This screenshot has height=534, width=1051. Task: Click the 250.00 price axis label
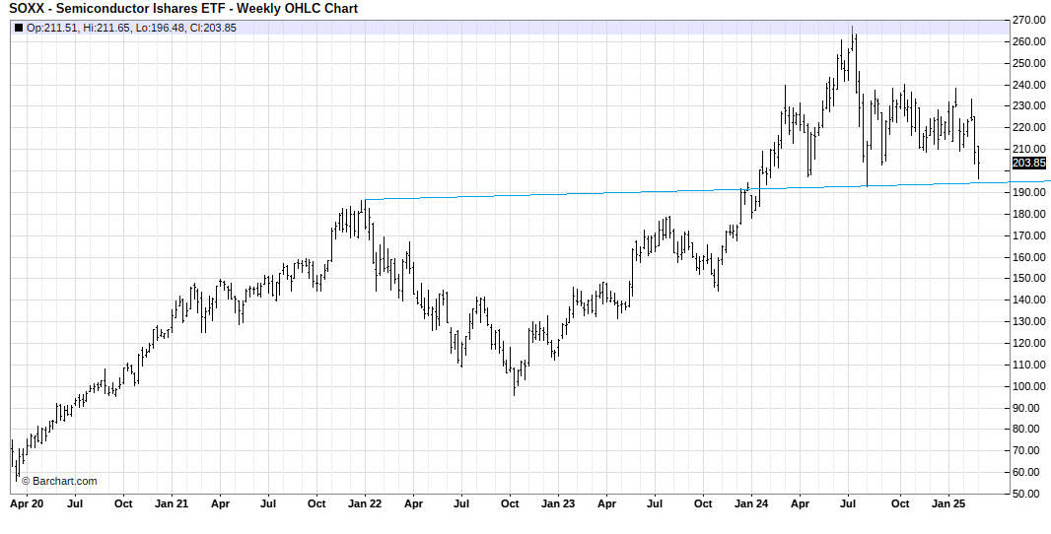(1030, 64)
